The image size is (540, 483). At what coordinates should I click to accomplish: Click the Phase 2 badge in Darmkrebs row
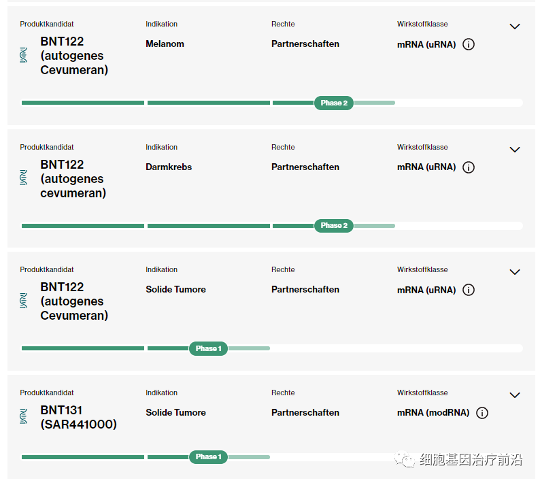point(333,225)
